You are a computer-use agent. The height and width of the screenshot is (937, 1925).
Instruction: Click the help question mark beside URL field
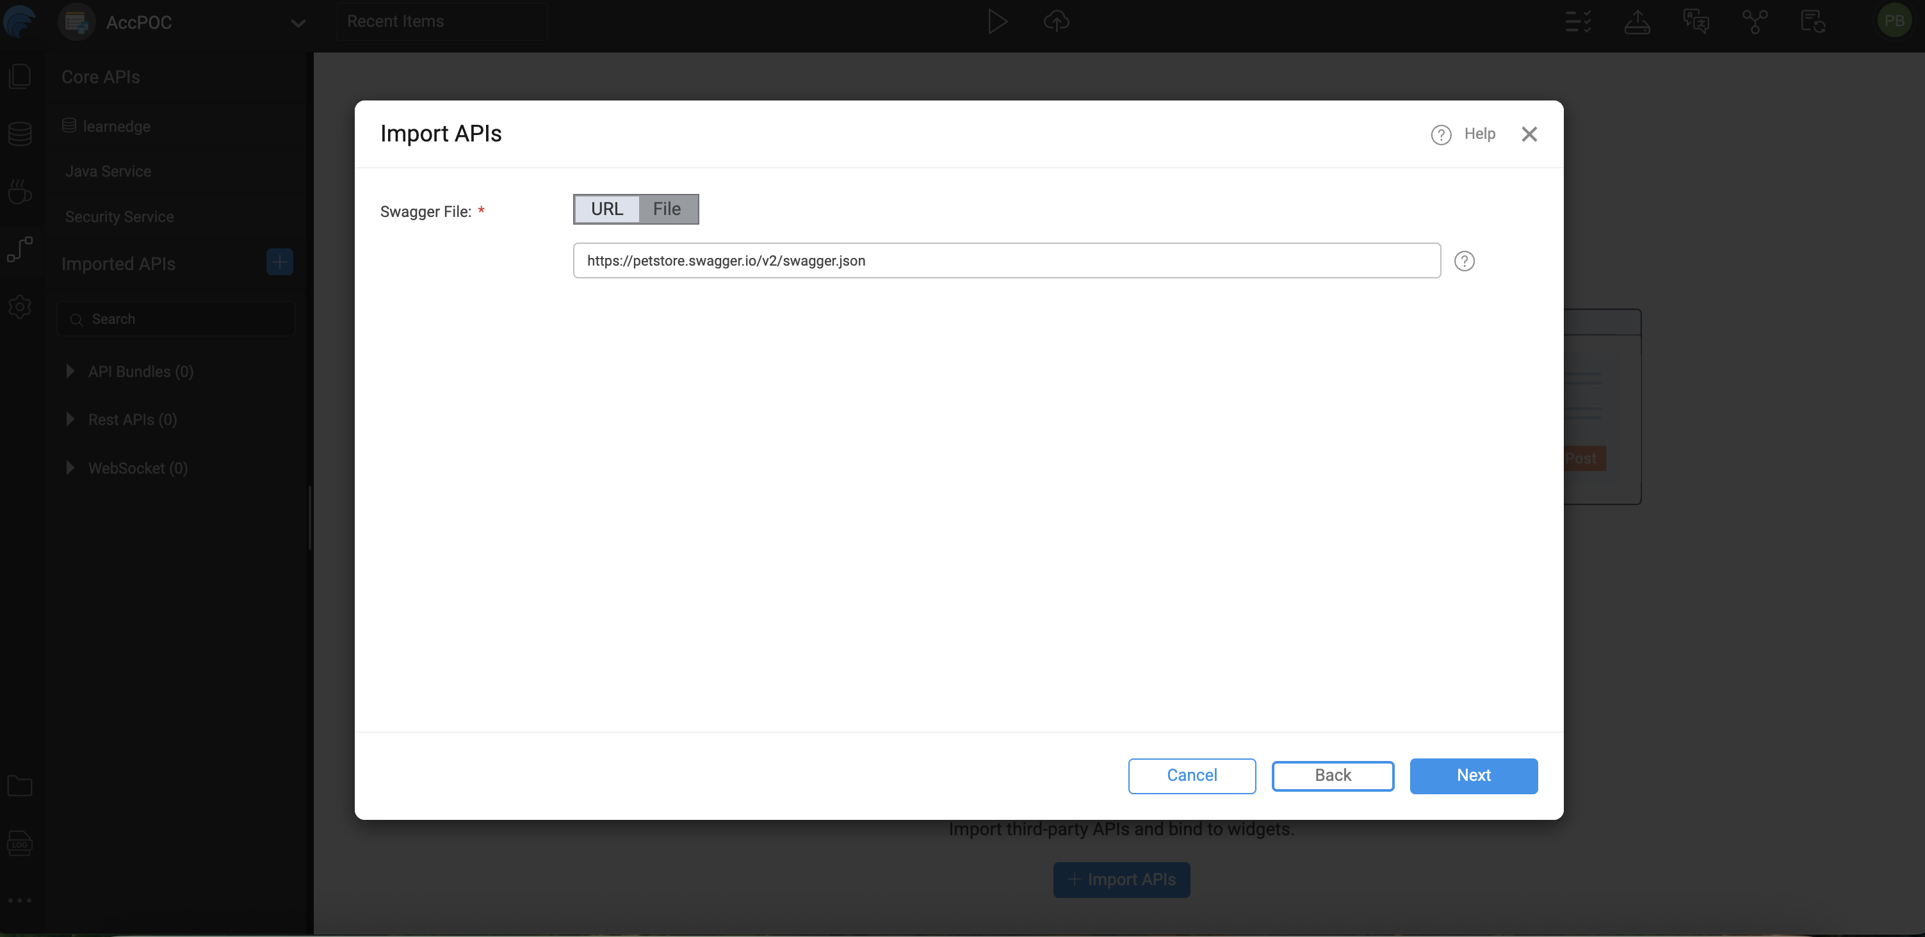[x=1464, y=261]
